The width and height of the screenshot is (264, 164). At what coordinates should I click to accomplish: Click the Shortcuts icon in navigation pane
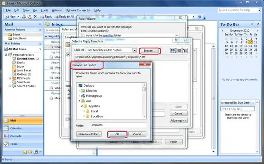tap(36, 152)
